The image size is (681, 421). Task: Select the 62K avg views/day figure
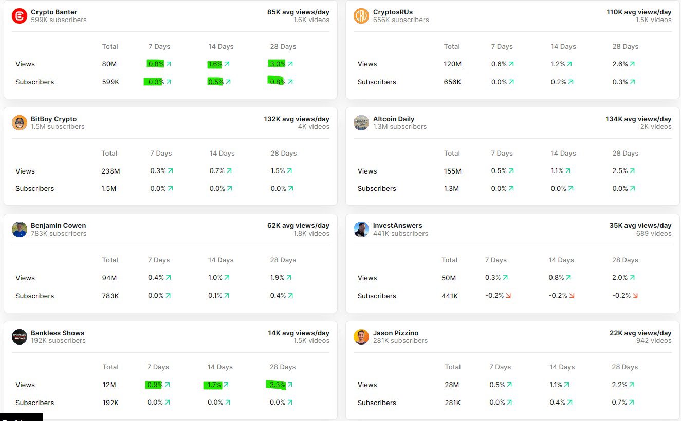click(x=298, y=226)
